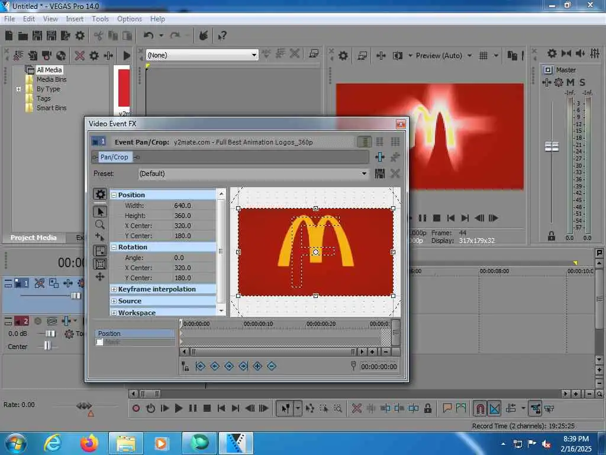The height and width of the screenshot is (455, 606).
Task: Click the Undo arrow icon
Action: pyautogui.click(x=149, y=36)
